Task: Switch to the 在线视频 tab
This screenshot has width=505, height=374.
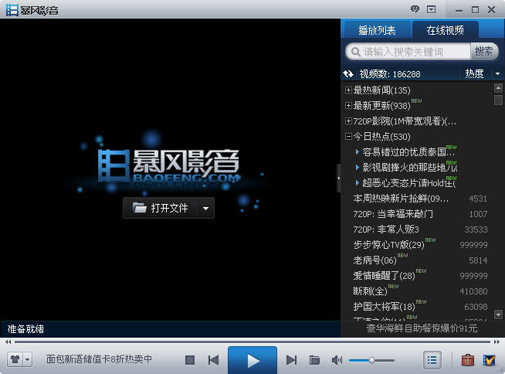Action: click(x=445, y=30)
